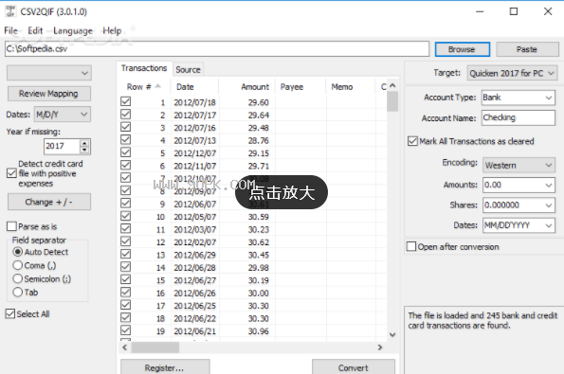Open the File menu

click(10, 30)
